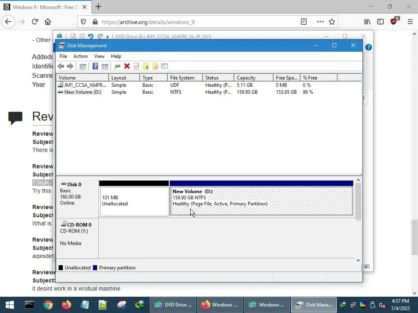This screenshot has width=418, height=313.
Task: Click the Undo arrow in DVD Drive window
Action: [x=91, y=36]
